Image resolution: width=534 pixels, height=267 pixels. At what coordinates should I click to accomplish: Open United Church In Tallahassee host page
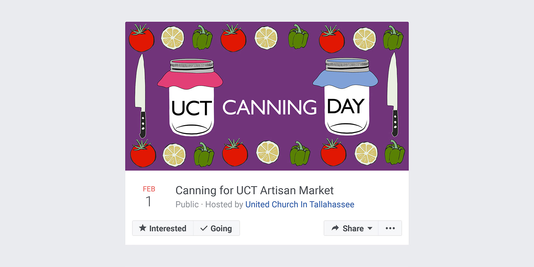click(300, 204)
